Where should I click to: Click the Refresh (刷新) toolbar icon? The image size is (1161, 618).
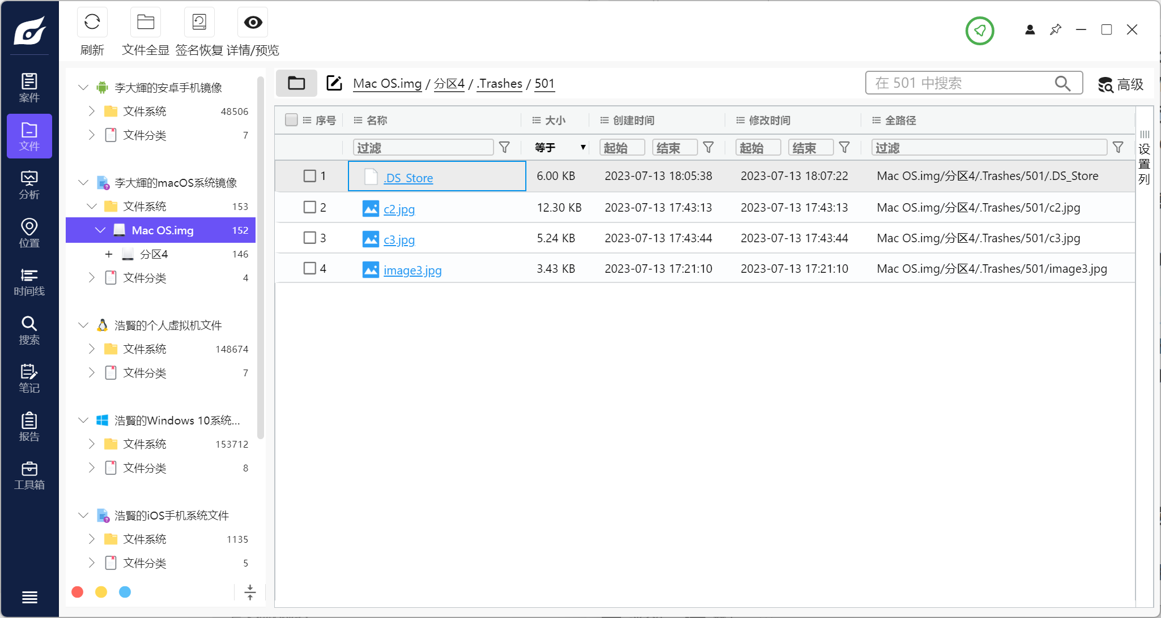[92, 23]
